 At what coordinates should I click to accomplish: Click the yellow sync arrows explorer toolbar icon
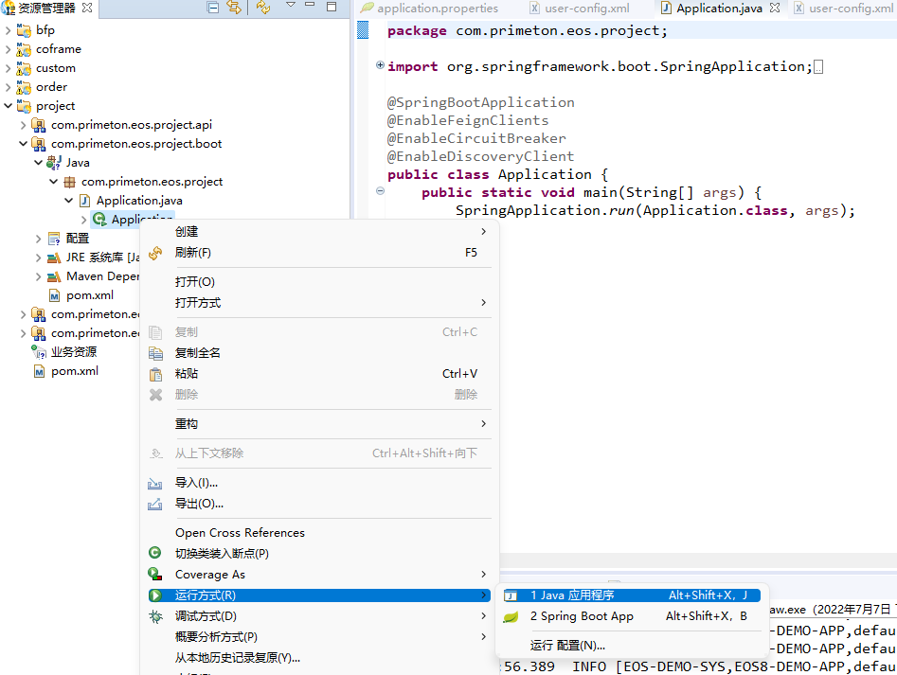pyautogui.click(x=263, y=8)
